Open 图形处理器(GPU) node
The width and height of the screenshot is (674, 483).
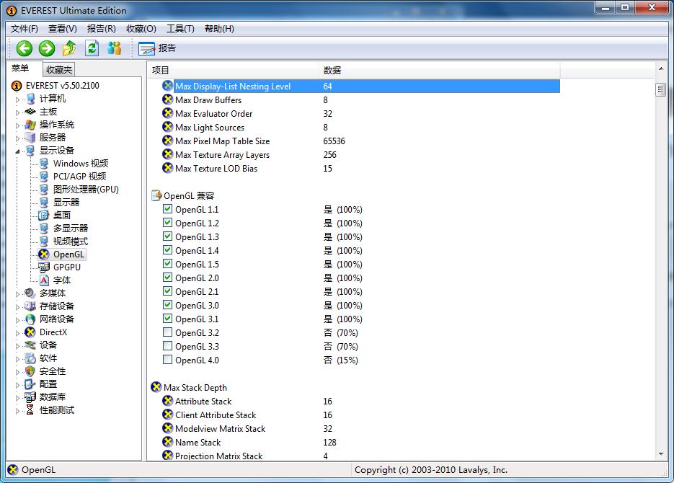[86, 189]
